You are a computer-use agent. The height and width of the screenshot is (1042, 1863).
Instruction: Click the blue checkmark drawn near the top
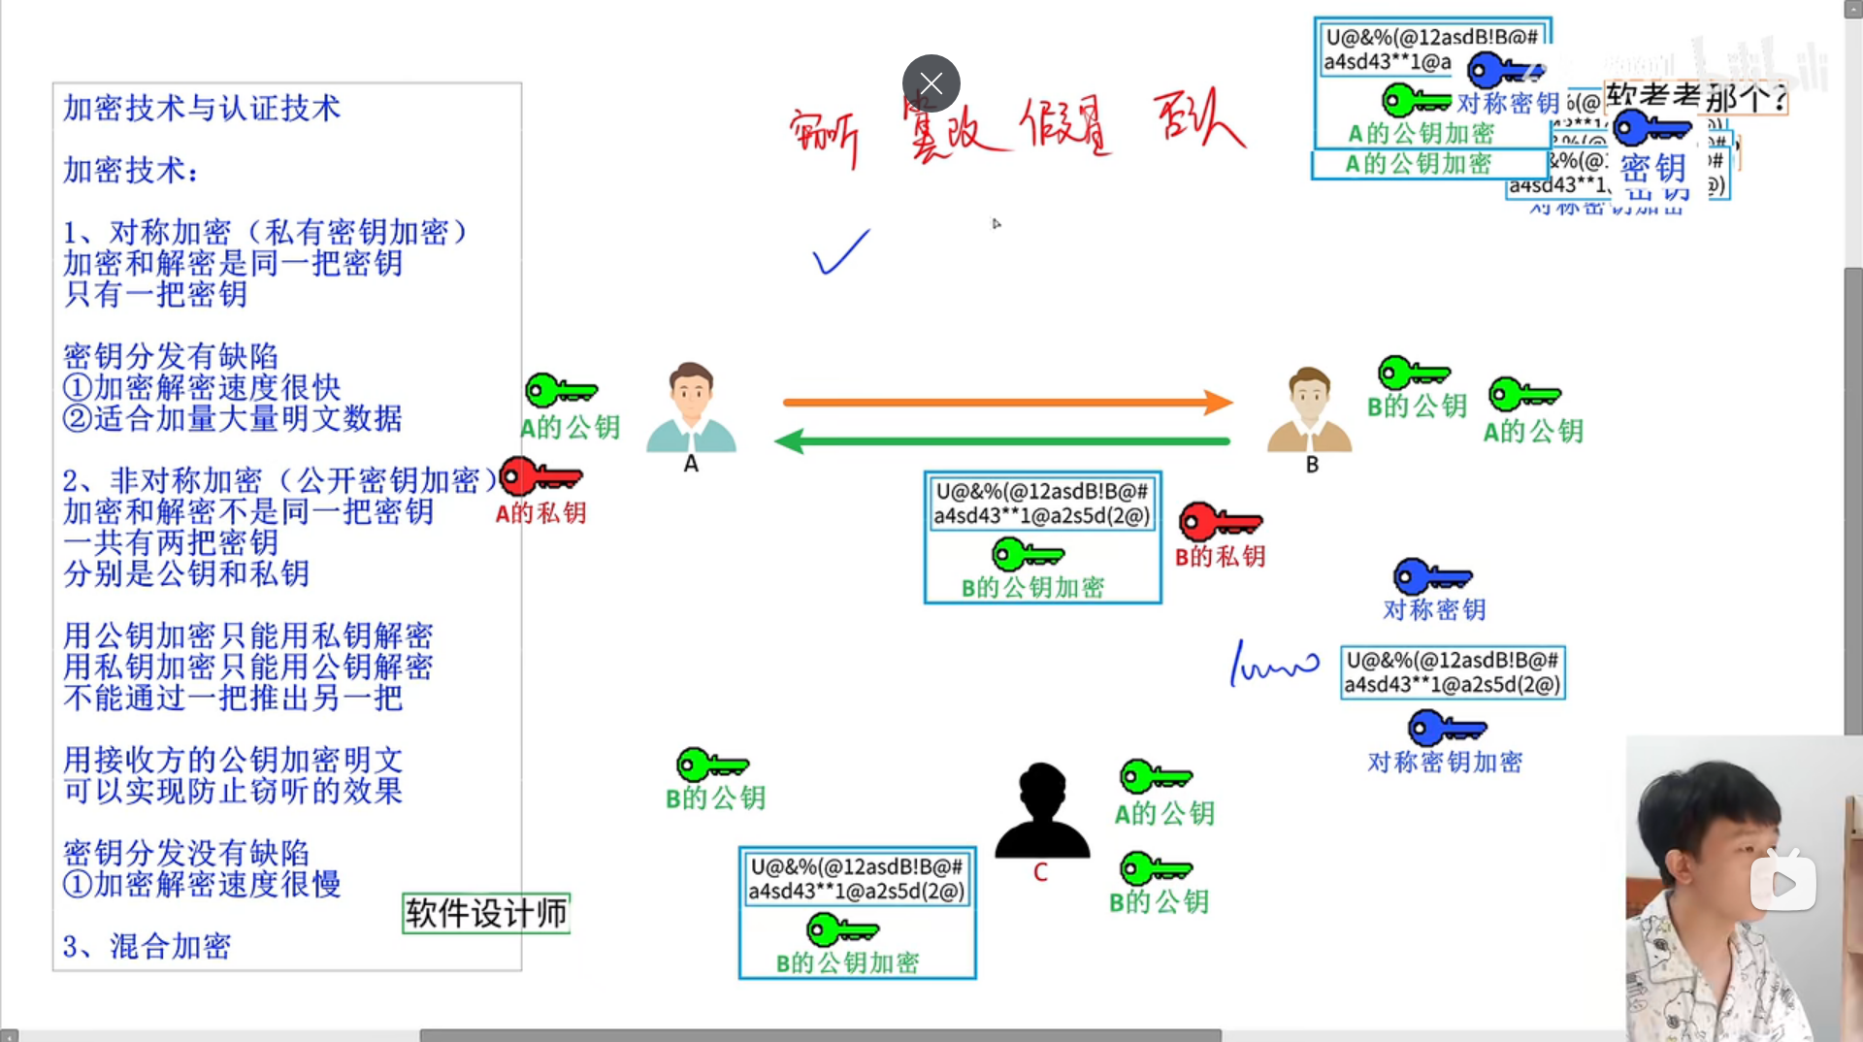pos(841,252)
